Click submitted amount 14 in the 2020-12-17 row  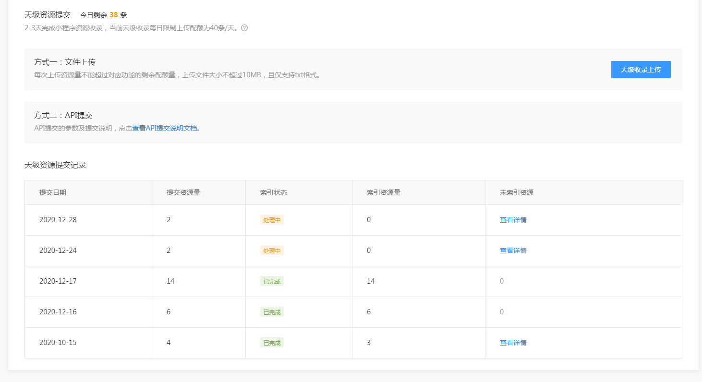(170, 281)
